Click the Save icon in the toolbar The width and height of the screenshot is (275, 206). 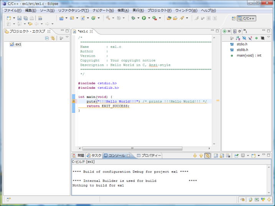(x=19, y=18)
